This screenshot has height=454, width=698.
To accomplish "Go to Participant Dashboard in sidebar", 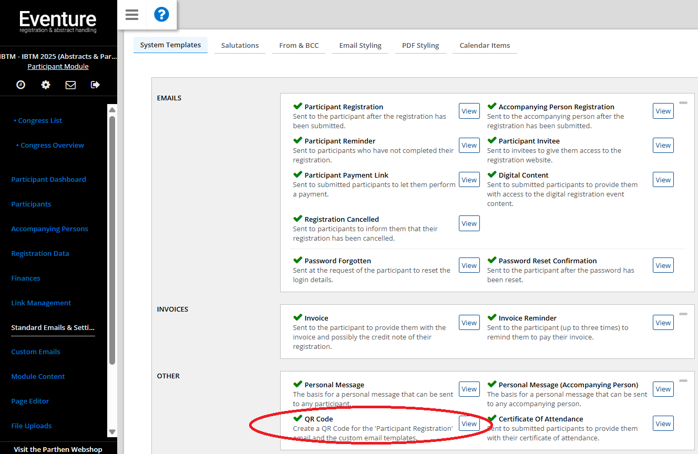I will [x=48, y=179].
